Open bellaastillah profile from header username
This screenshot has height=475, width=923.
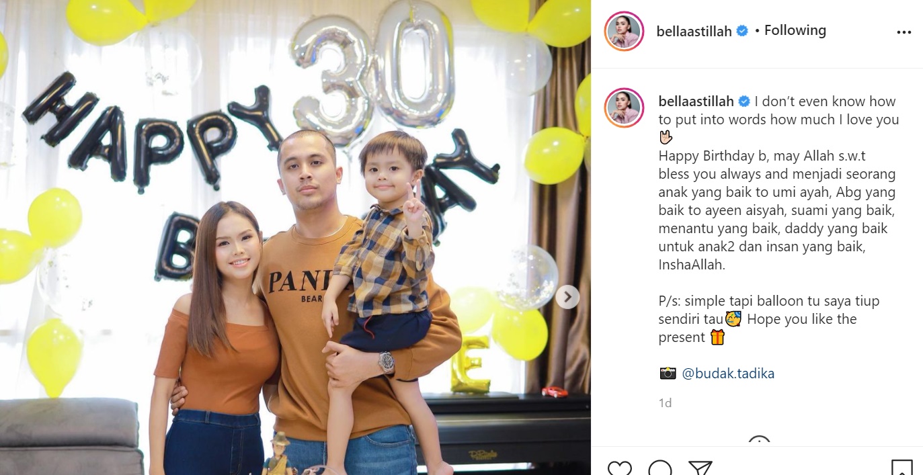694,31
